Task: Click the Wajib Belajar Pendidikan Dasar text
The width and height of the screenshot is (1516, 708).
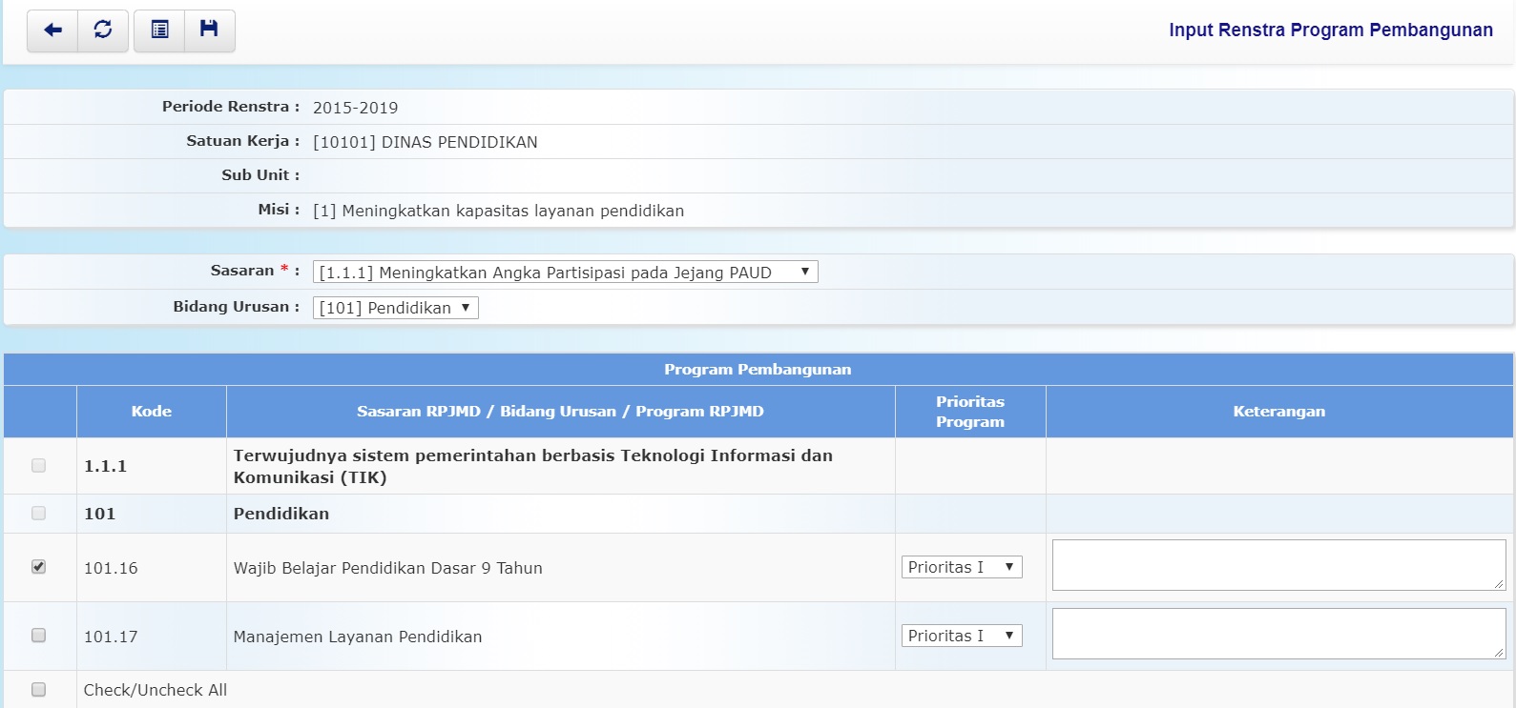Action: point(387,568)
